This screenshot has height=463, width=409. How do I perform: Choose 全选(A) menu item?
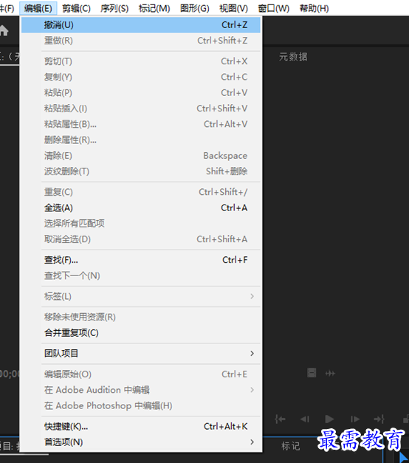point(141,208)
